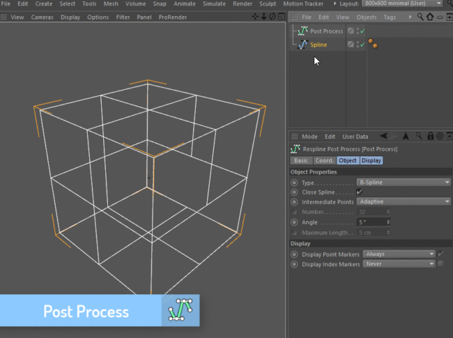Image resolution: width=453 pixels, height=338 pixels.
Task: Click the Angle value input field
Action: coord(370,222)
